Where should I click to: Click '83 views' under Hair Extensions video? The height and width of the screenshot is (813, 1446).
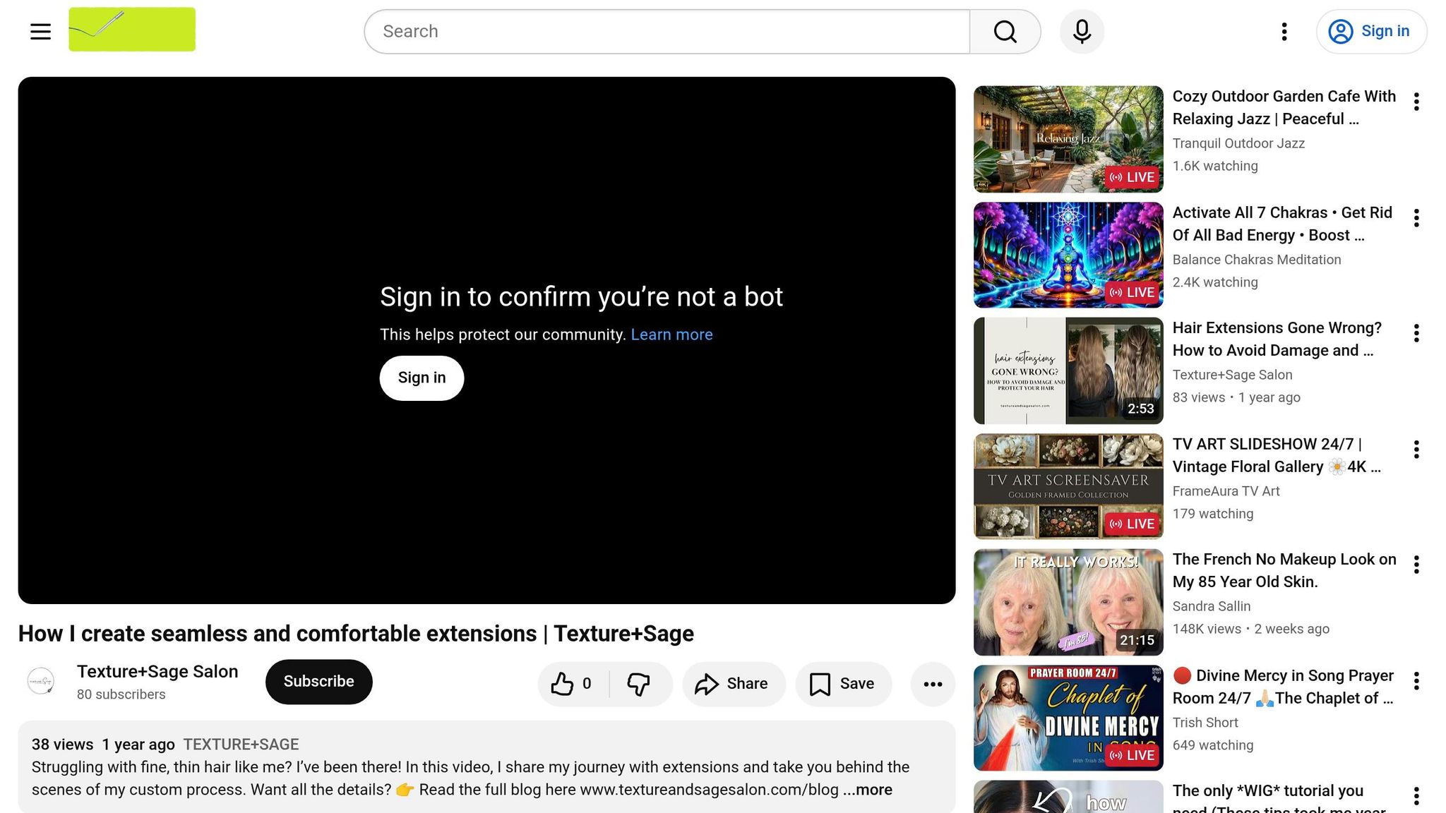pos(1199,397)
